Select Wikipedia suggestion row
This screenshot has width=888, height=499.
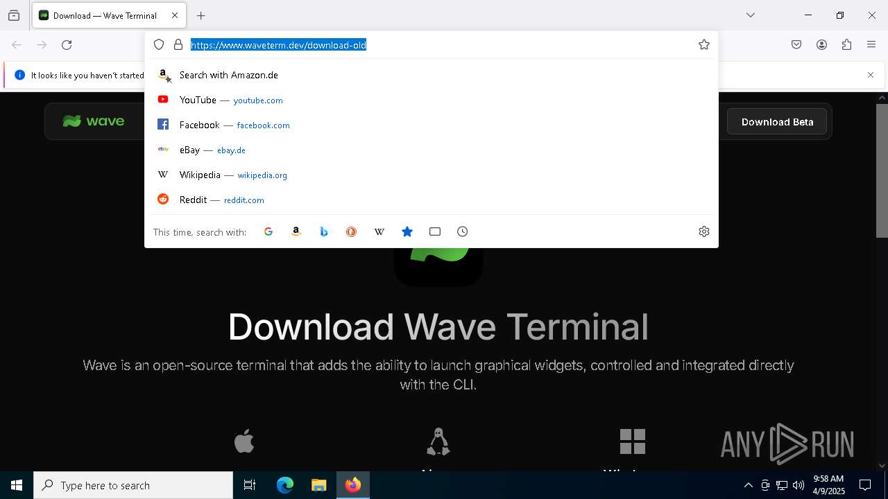click(432, 175)
